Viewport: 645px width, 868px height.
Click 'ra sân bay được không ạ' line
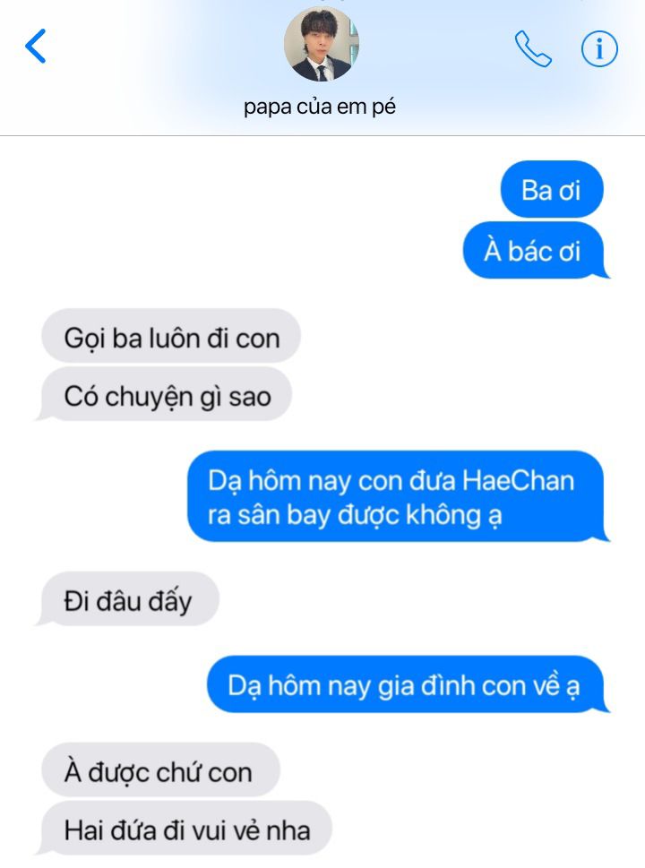[355, 515]
